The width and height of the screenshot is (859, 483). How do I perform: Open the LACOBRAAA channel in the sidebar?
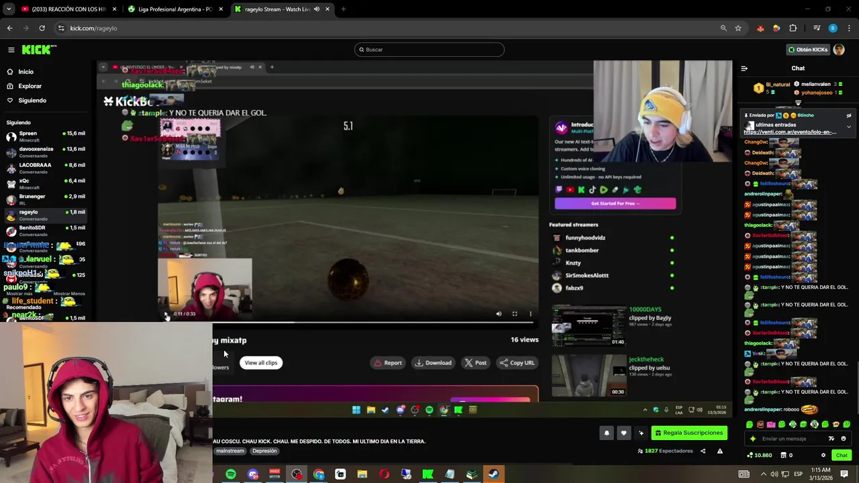[45, 168]
